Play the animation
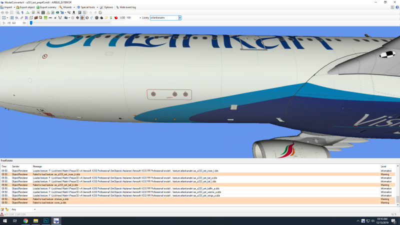Viewport: 400px width, 225px height. click(x=4, y=23)
